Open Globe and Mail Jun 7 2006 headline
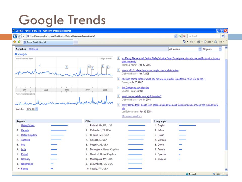Screen dimensions: 242x182 150,70
